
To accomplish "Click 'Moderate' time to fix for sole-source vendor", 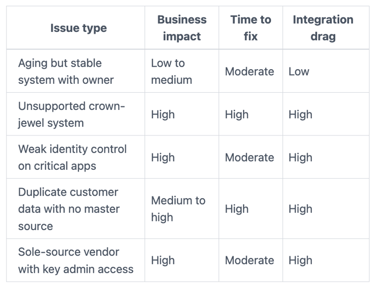I will click(249, 261).
